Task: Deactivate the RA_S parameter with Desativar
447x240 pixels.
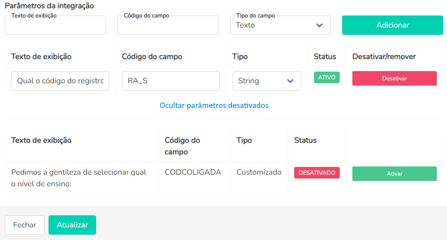Action: (394, 78)
